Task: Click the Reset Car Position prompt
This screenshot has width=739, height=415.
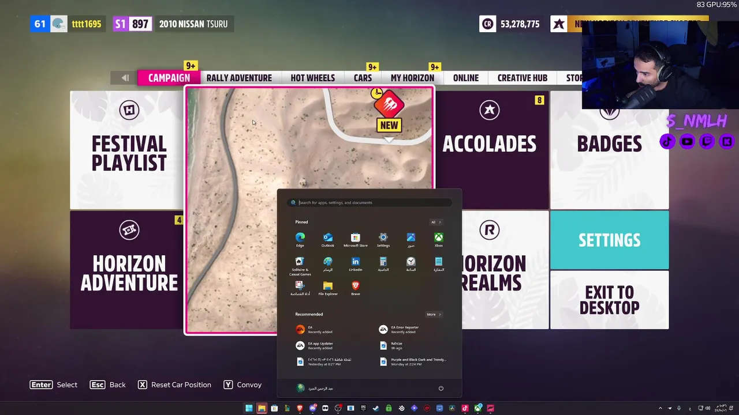Action: pyautogui.click(x=174, y=384)
